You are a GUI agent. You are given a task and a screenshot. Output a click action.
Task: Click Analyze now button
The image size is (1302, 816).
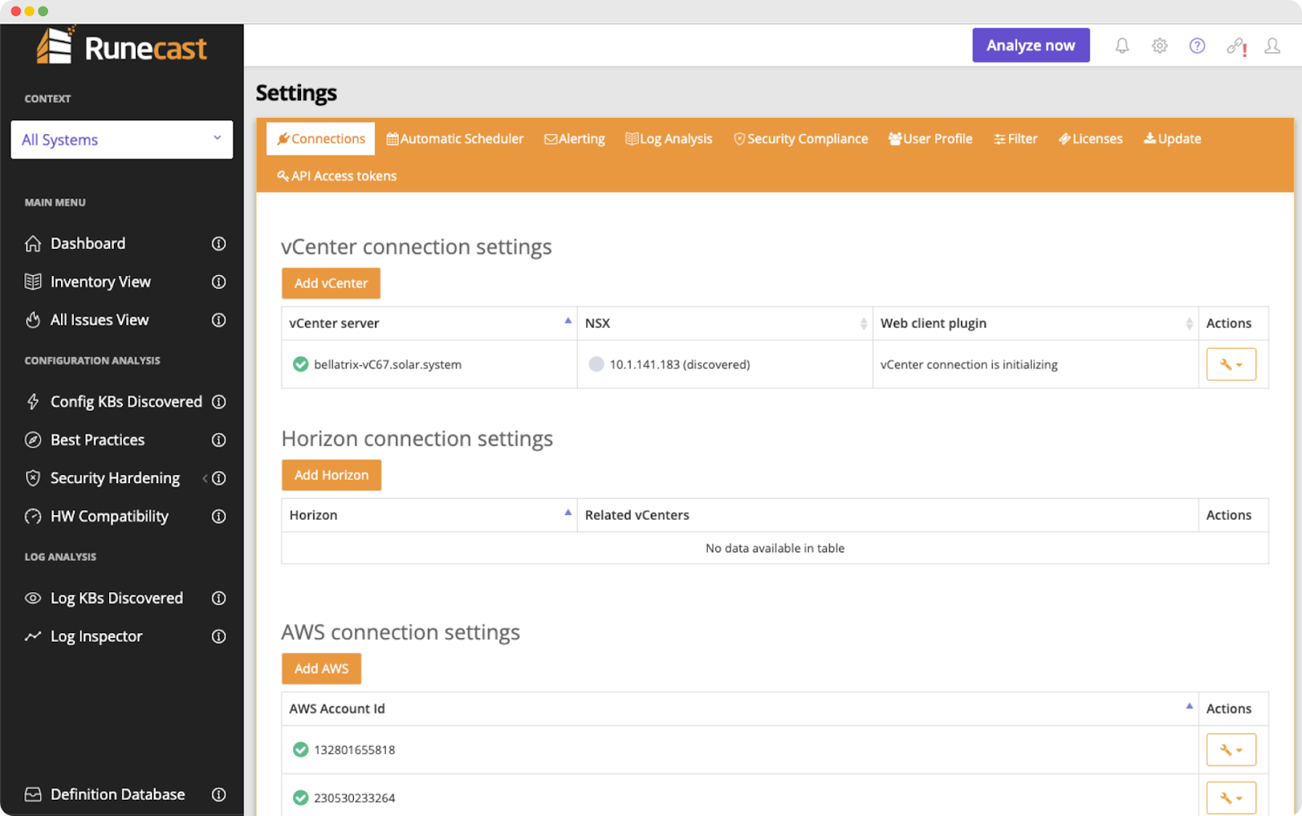tap(1031, 46)
